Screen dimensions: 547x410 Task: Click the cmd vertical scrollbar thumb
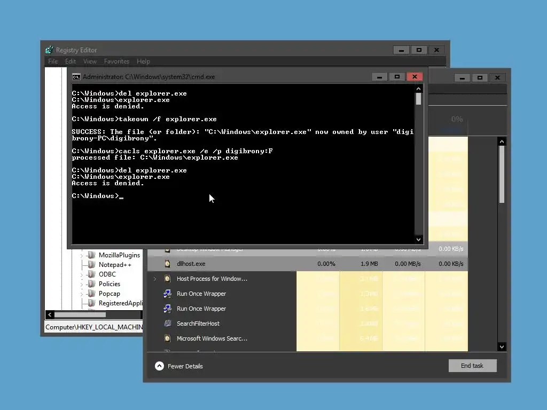click(x=419, y=99)
